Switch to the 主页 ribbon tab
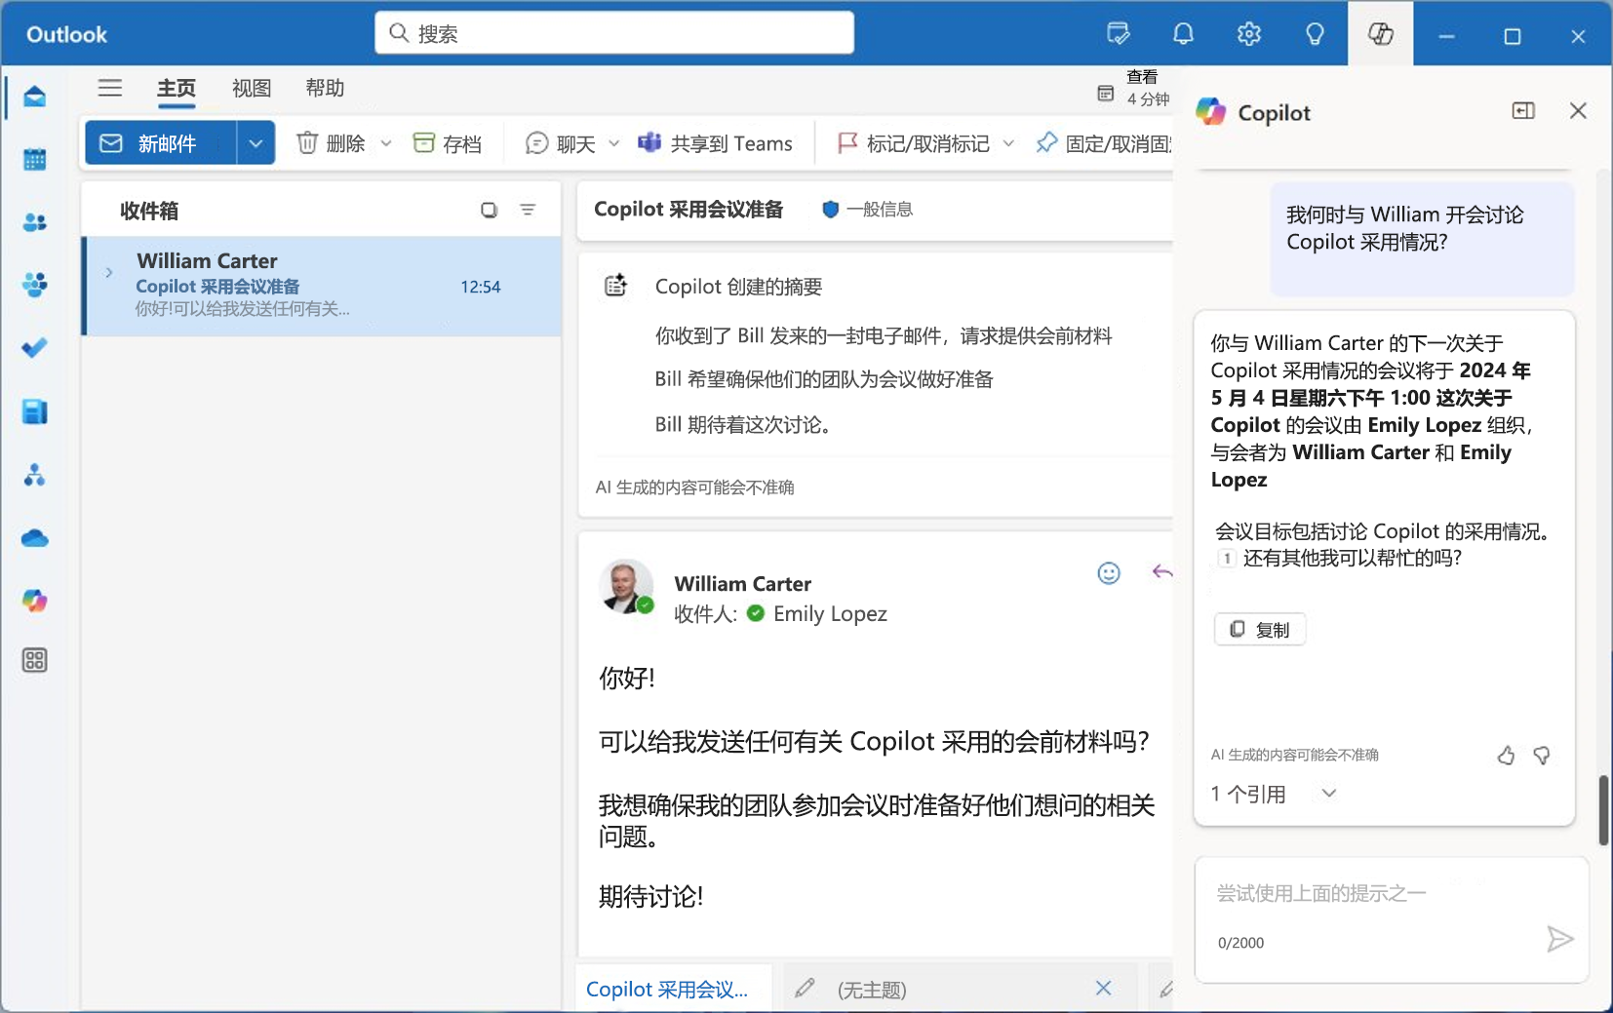 tap(177, 88)
